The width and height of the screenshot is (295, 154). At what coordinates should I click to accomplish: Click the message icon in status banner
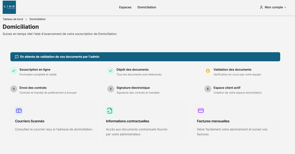17,57
